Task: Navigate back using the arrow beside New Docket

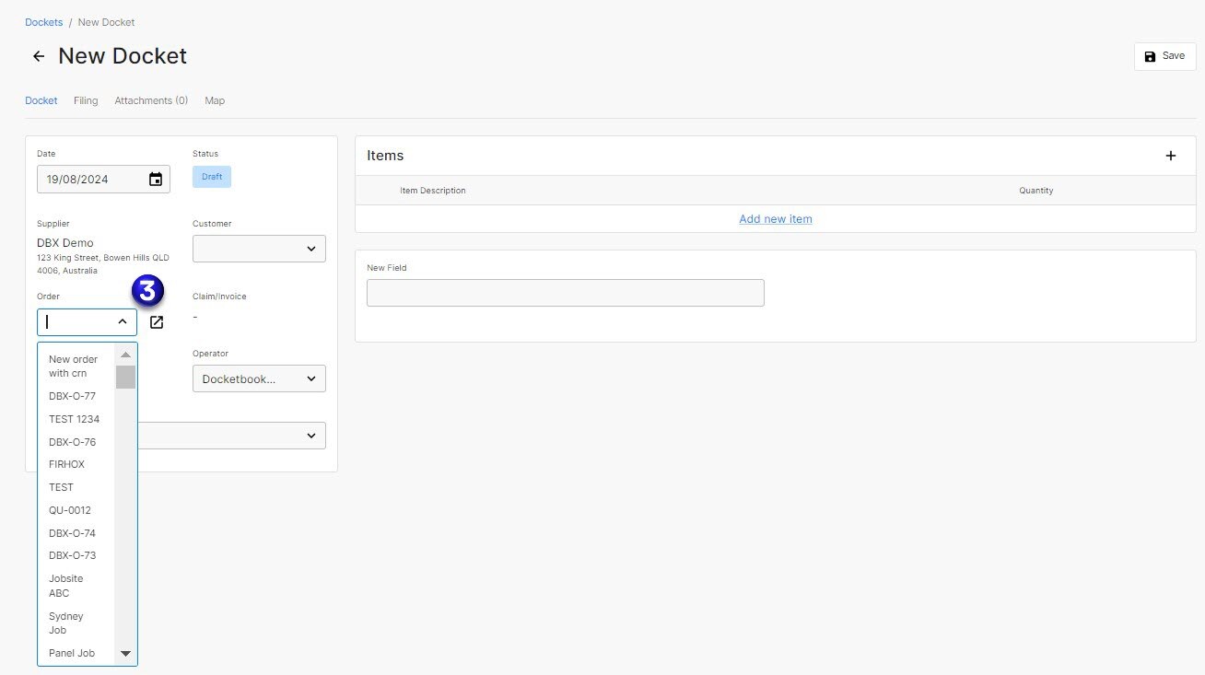Action: (38, 56)
